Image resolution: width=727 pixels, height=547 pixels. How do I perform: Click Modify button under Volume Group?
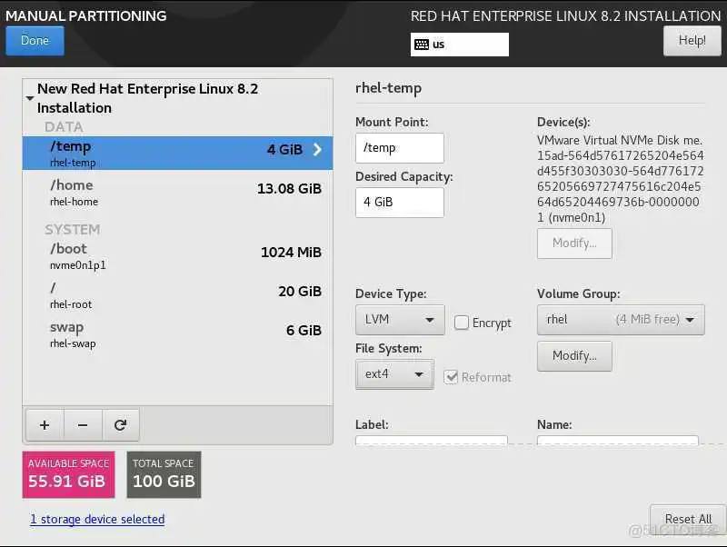[x=574, y=355]
